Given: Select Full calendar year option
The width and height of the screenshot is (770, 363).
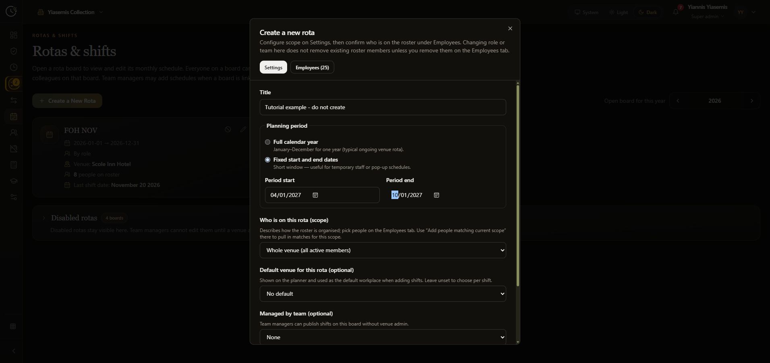Looking at the screenshot, I should pos(267,142).
